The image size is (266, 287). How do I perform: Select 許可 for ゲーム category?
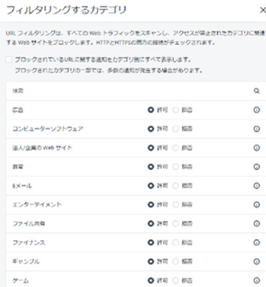[x=150, y=281]
